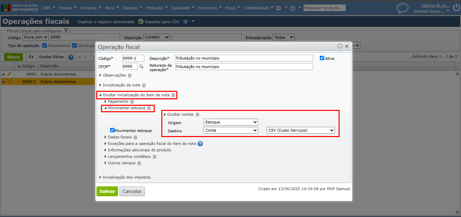Open the chat bubble icon in top bar
Viewport: 461px width, 217px height.
(x=402, y=8)
